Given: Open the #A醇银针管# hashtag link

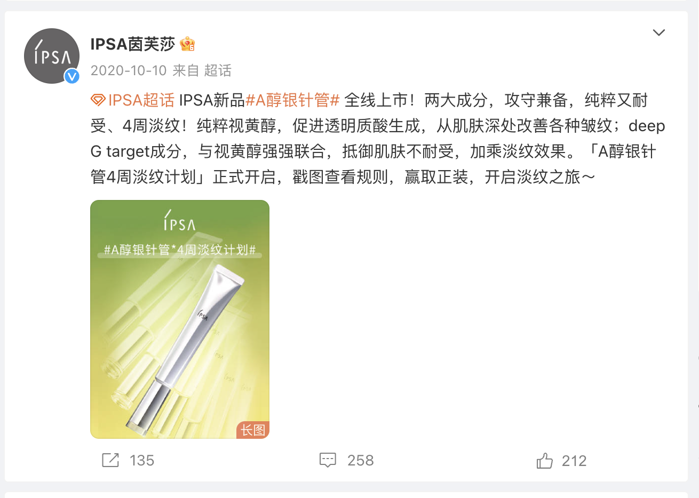Looking at the screenshot, I should [x=292, y=100].
